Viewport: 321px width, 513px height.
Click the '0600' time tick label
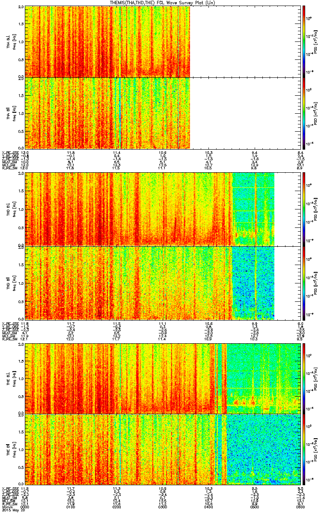click(x=300, y=507)
